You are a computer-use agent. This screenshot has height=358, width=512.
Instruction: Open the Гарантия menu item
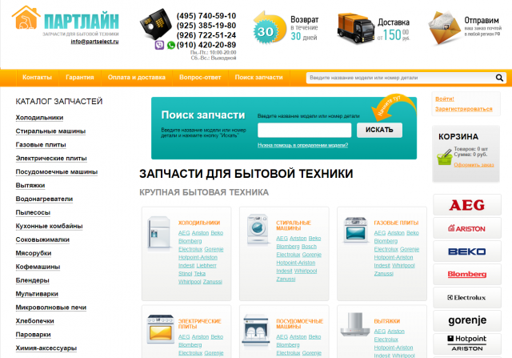point(80,78)
